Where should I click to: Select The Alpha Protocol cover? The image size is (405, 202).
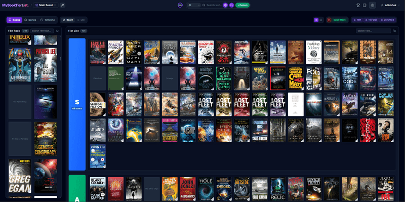(350, 104)
